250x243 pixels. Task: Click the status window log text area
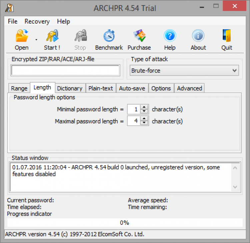click(121, 177)
